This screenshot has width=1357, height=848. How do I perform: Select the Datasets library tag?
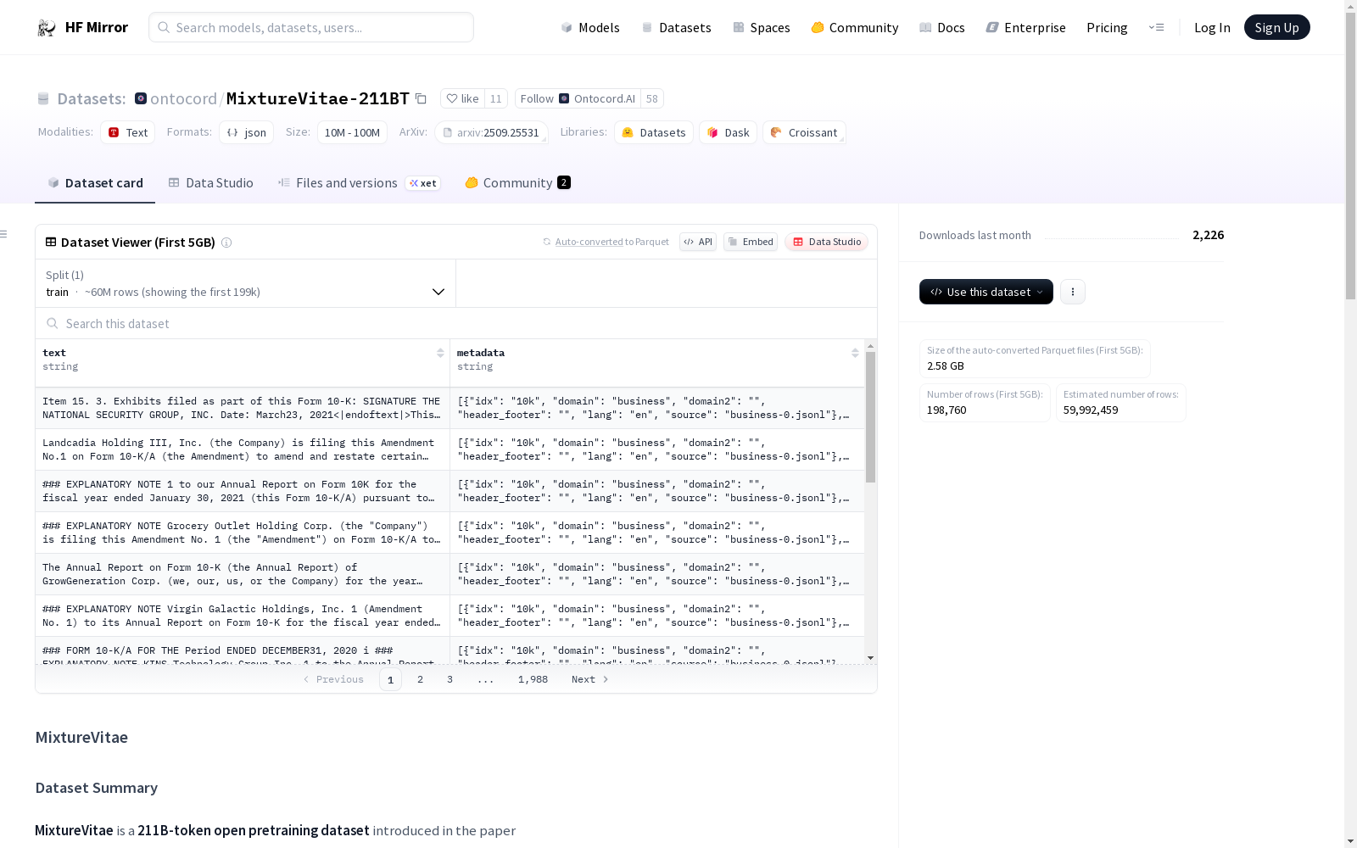(654, 132)
